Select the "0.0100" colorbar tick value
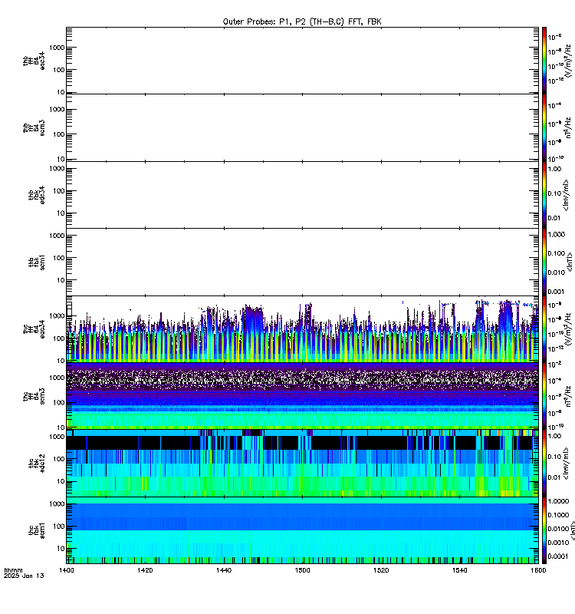Screen dimensions: 575x614 pyautogui.click(x=558, y=529)
